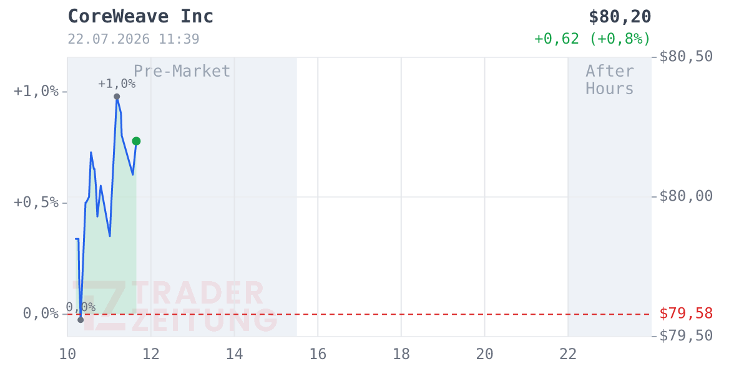Viewport: 749px width, 374px height.
Task: Click the 0,0% low marker dot
Action: click(x=81, y=320)
